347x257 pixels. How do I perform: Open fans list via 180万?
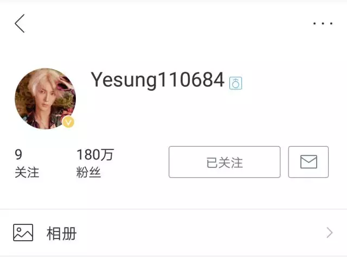[95, 154]
